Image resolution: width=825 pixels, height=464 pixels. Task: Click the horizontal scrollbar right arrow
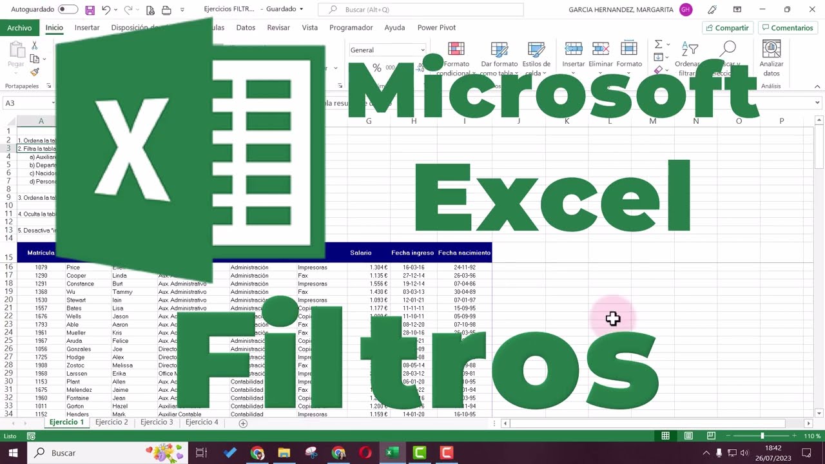coord(808,423)
